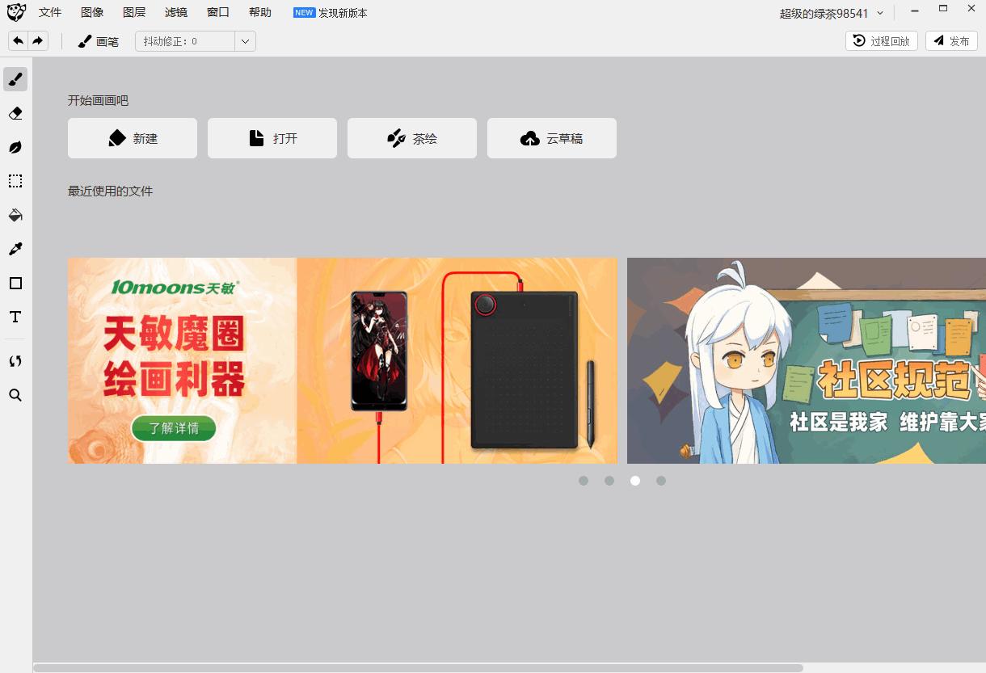Select the Paint Bucket fill tool
The width and height of the screenshot is (986, 673).
(15, 215)
